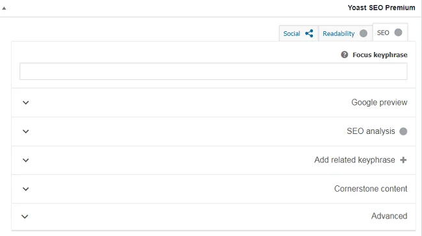Select the SEO tab label
The image size is (422, 236).
pos(383,33)
